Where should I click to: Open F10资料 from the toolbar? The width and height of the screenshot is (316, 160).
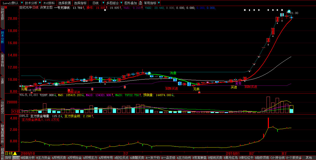(x=49, y=3)
